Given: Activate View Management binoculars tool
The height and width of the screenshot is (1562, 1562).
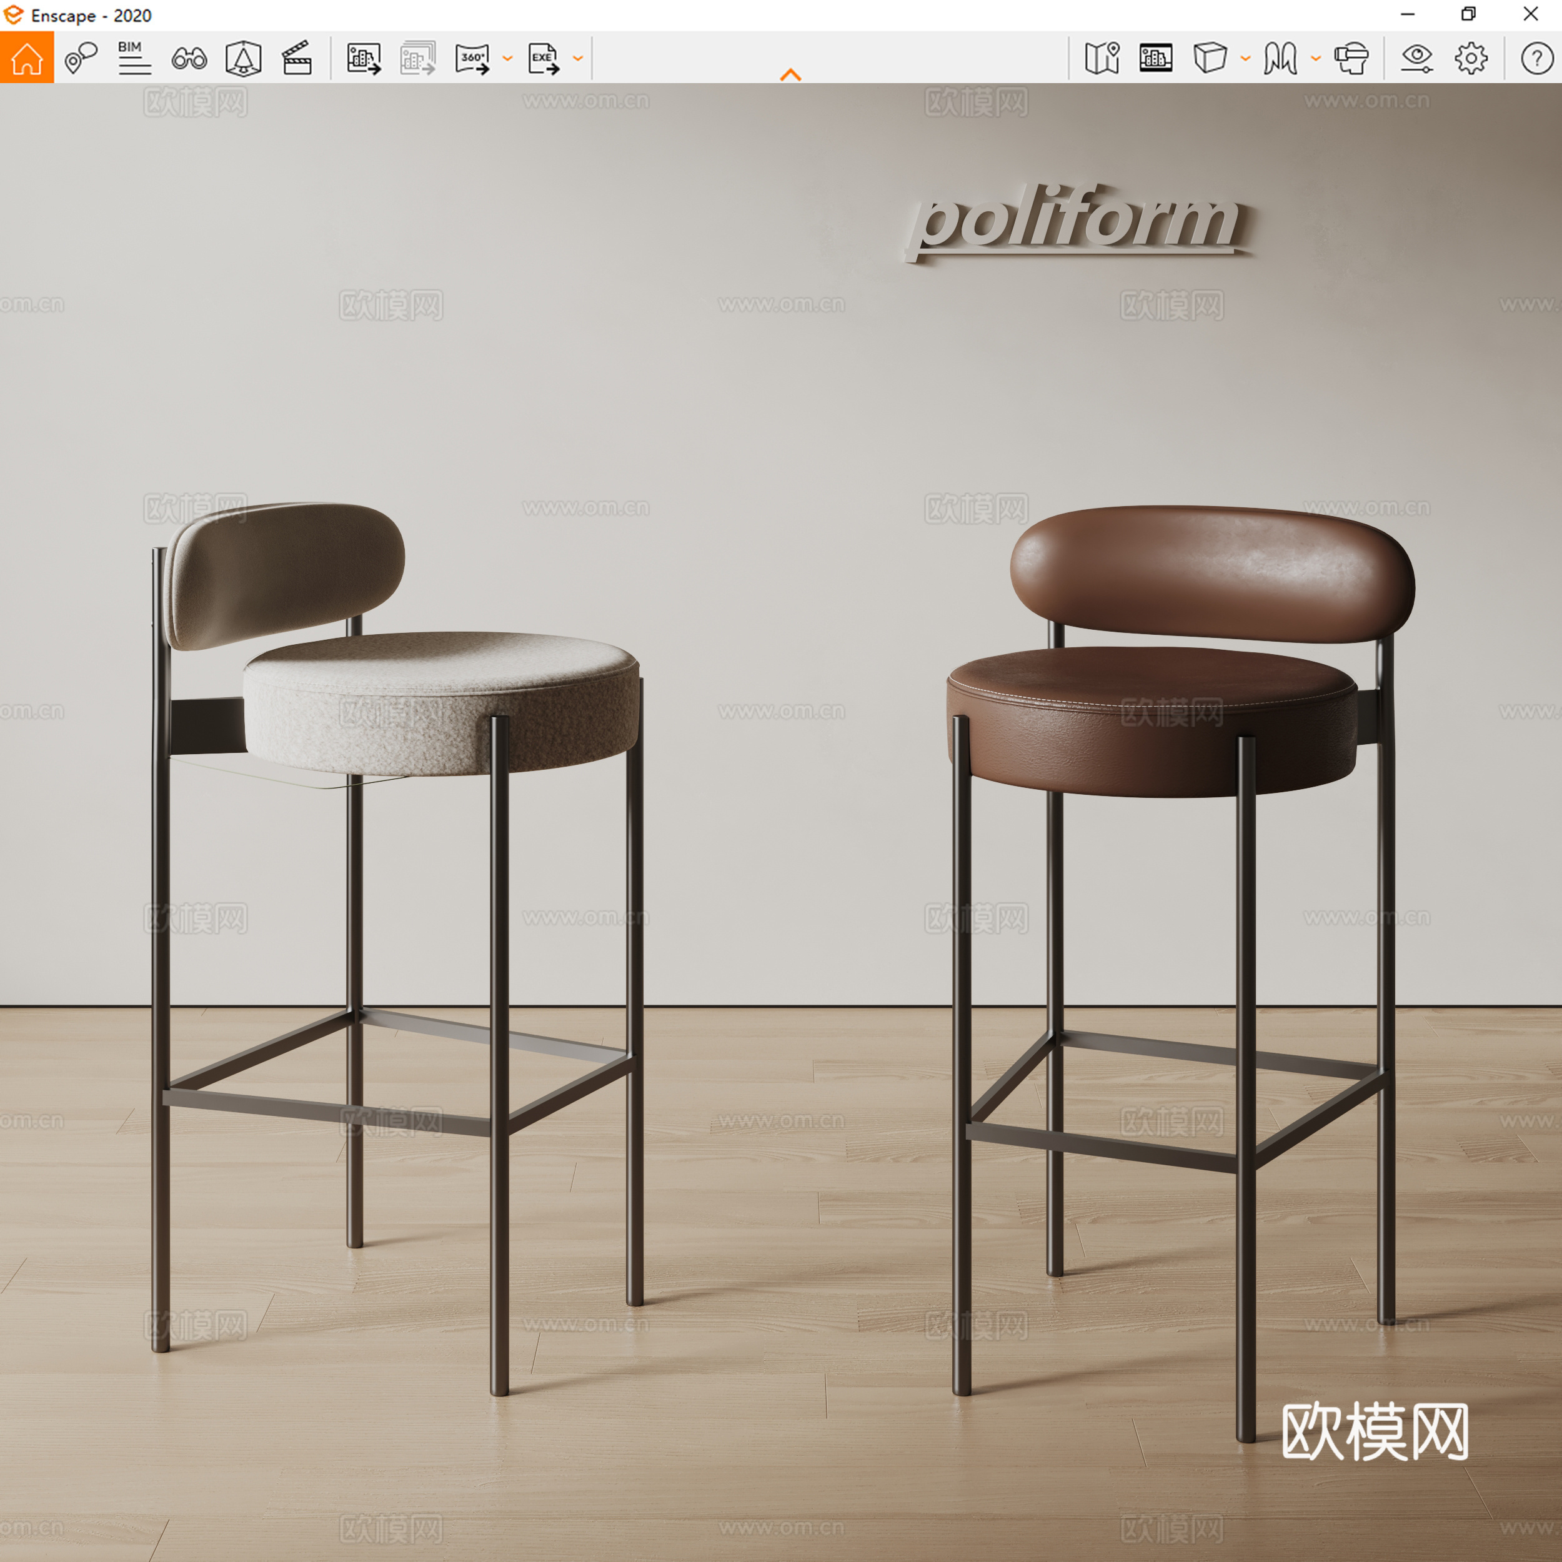Looking at the screenshot, I should pyautogui.click(x=189, y=57).
